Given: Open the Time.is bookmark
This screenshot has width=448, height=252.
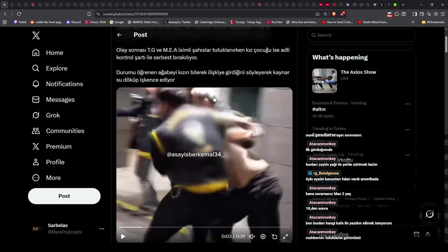Looking at the screenshot, I should tap(95, 22).
